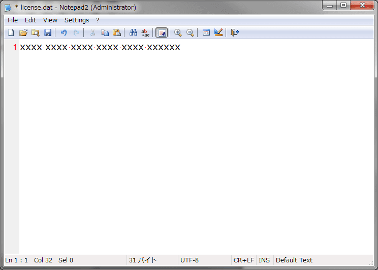378x270 pixels.
Task: Open the File menu
Action: (x=13, y=20)
